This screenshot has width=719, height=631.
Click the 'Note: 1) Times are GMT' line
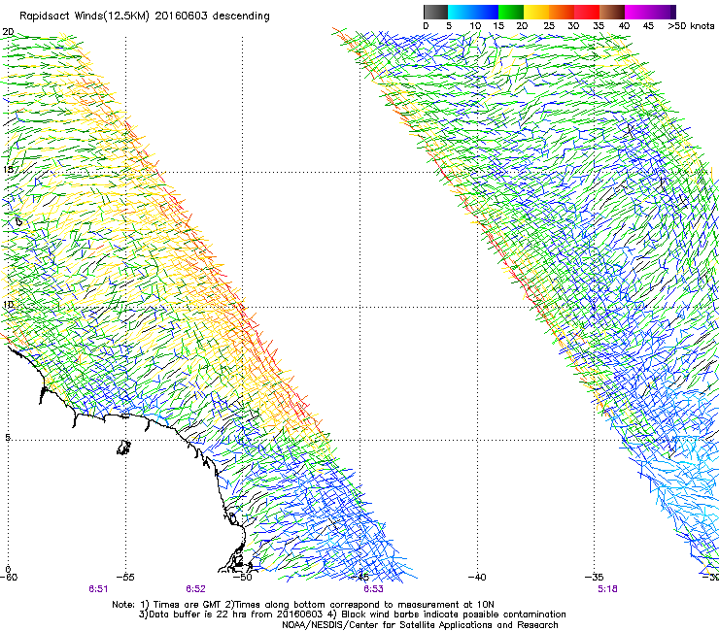303,605
